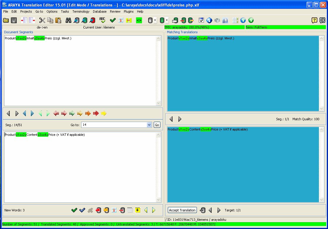Click the green checkmark below the target segment

click(x=74, y=210)
